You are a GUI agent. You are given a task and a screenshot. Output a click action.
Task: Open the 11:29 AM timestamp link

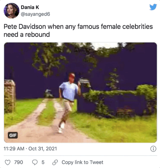click(x=14, y=149)
